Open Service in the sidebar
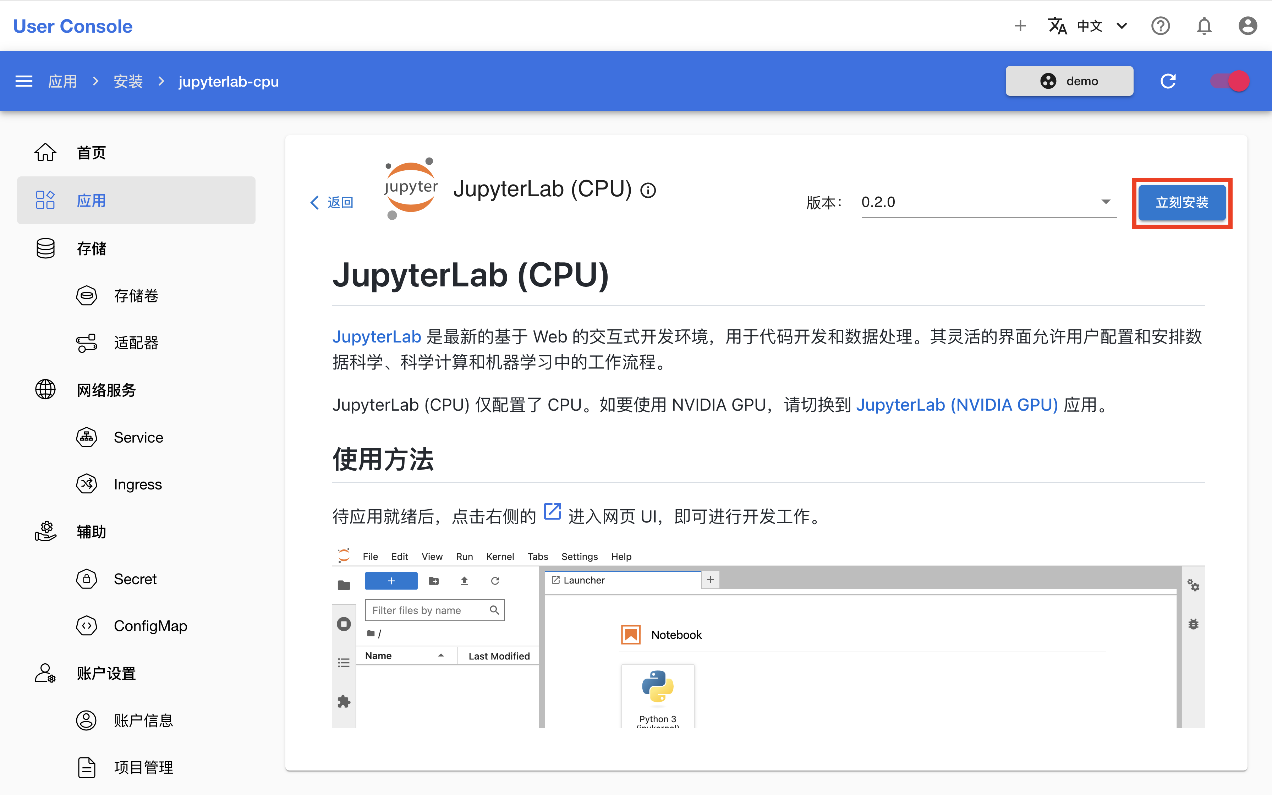1272x795 pixels. 138,437
